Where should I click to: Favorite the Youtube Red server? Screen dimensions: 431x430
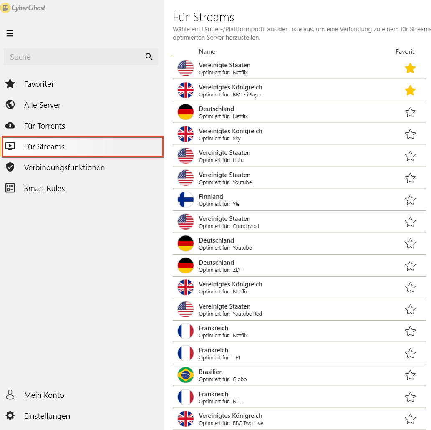pyautogui.click(x=410, y=309)
